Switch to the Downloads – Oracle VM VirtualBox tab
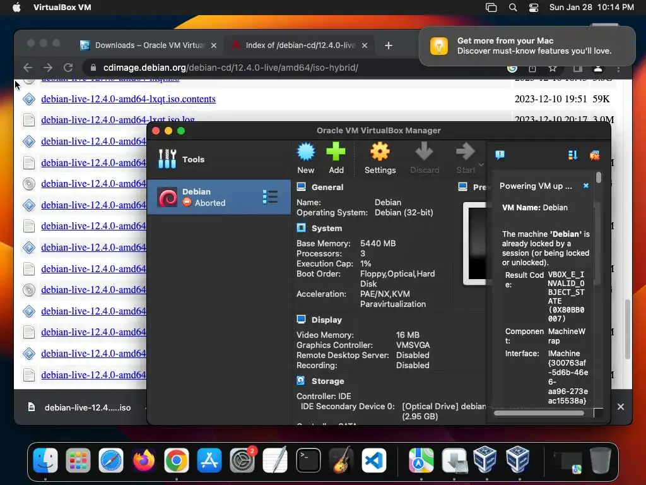646x485 pixels. (x=149, y=45)
